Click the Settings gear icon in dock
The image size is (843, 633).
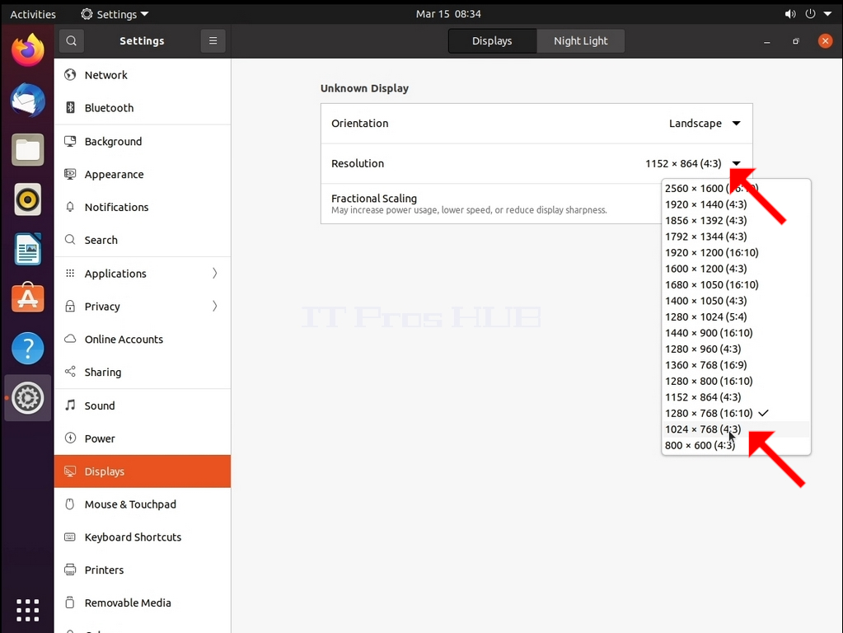point(27,398)
